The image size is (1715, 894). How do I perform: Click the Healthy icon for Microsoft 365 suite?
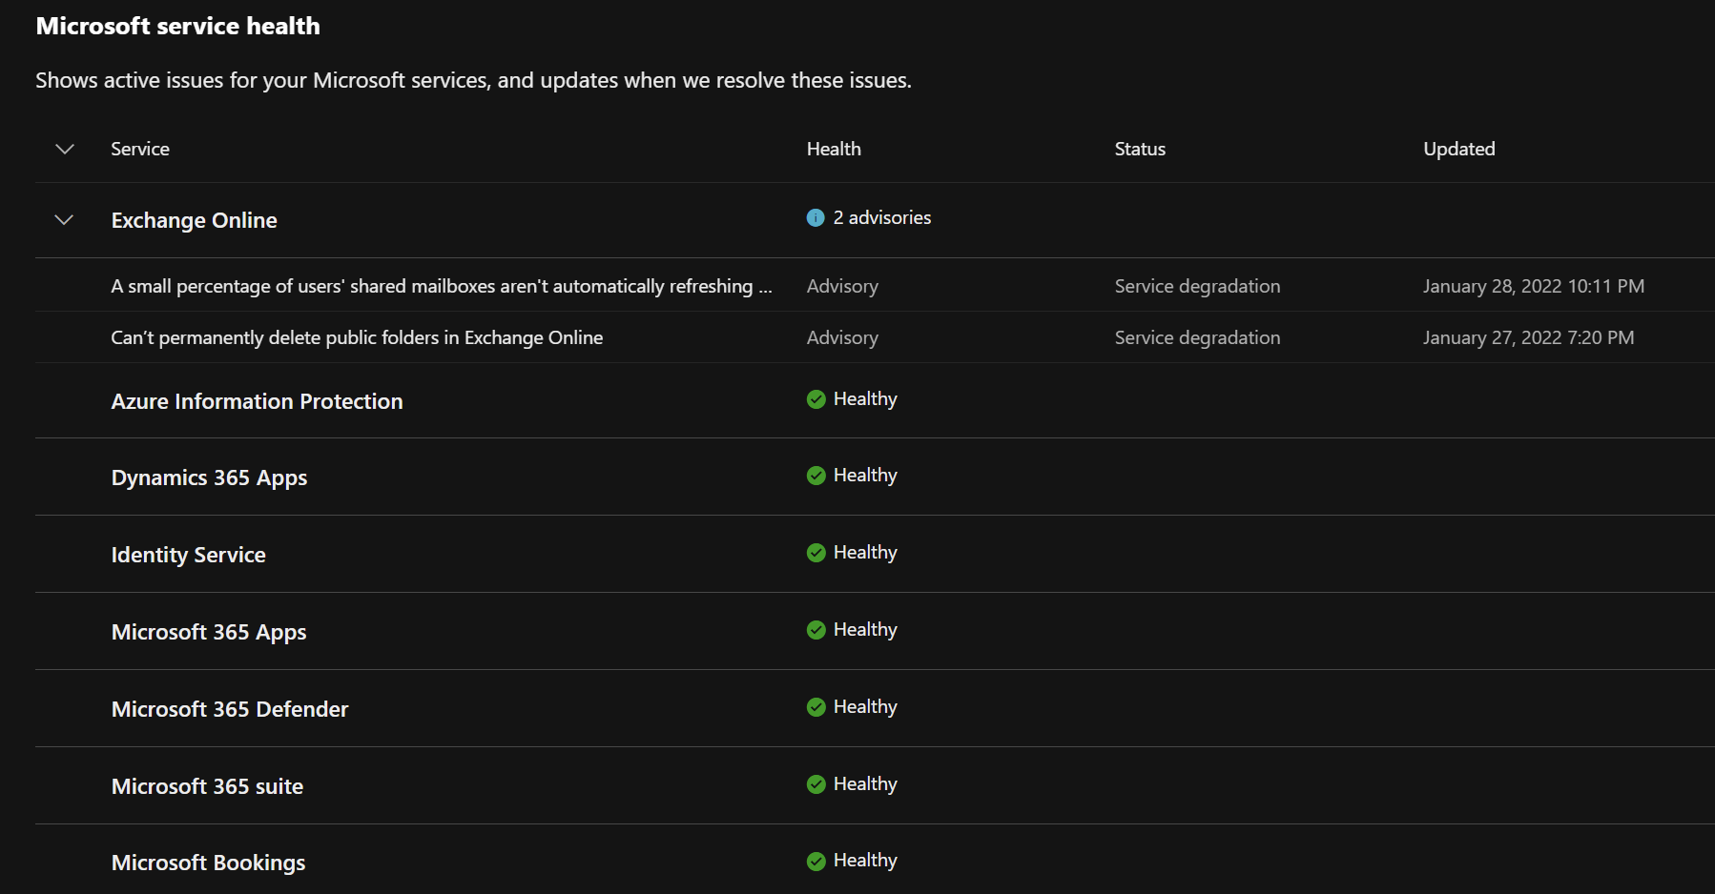click(816, 783)
